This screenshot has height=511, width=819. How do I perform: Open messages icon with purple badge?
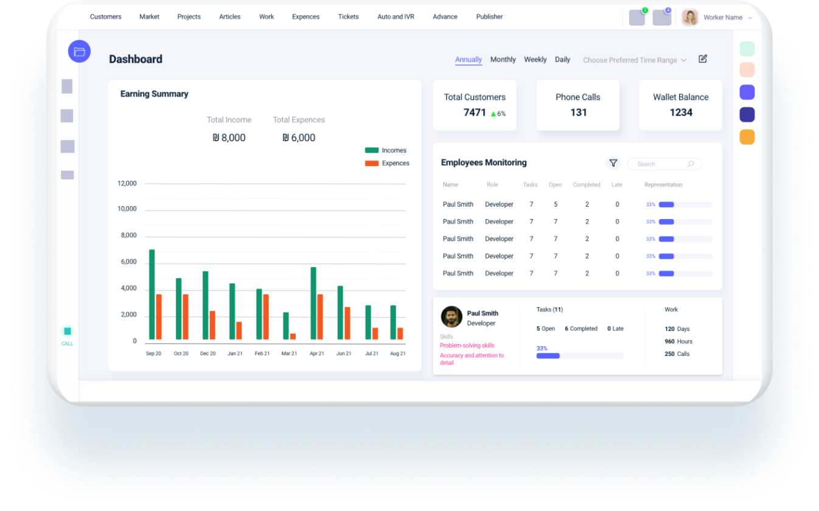(661, 18)
